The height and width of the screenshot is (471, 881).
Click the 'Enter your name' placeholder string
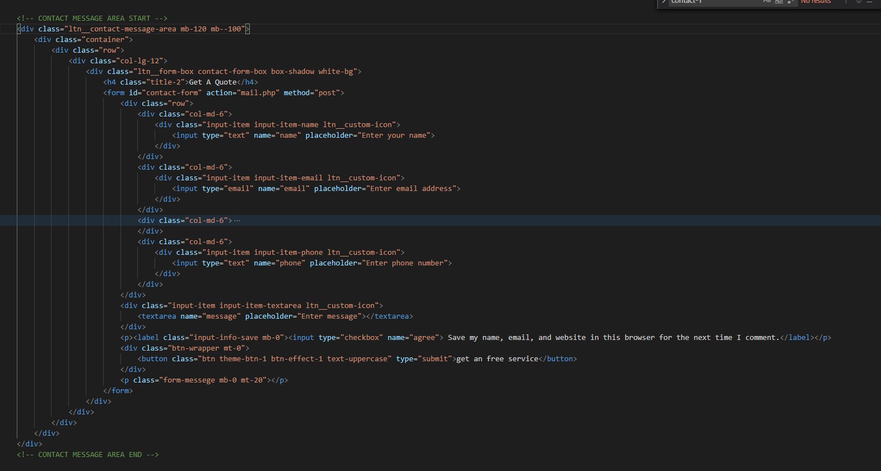click(x=394, y=136)
